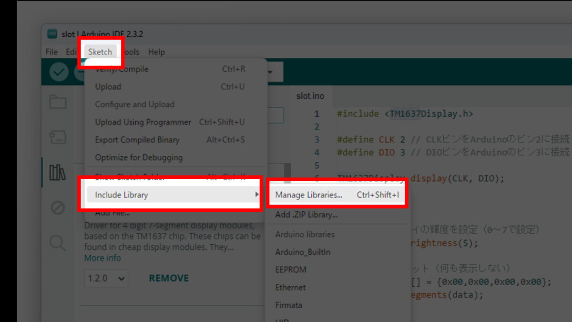Screen dimensions: 572x322
Task: Switch to the slot.ino editor tab
Action: click(310, 96)
